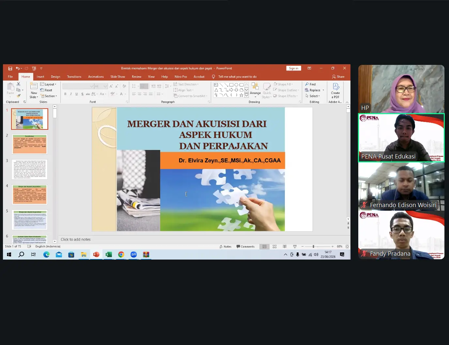Open WinRAR from the taskbar
Screen dimensions: 449x345
[146, 254]
